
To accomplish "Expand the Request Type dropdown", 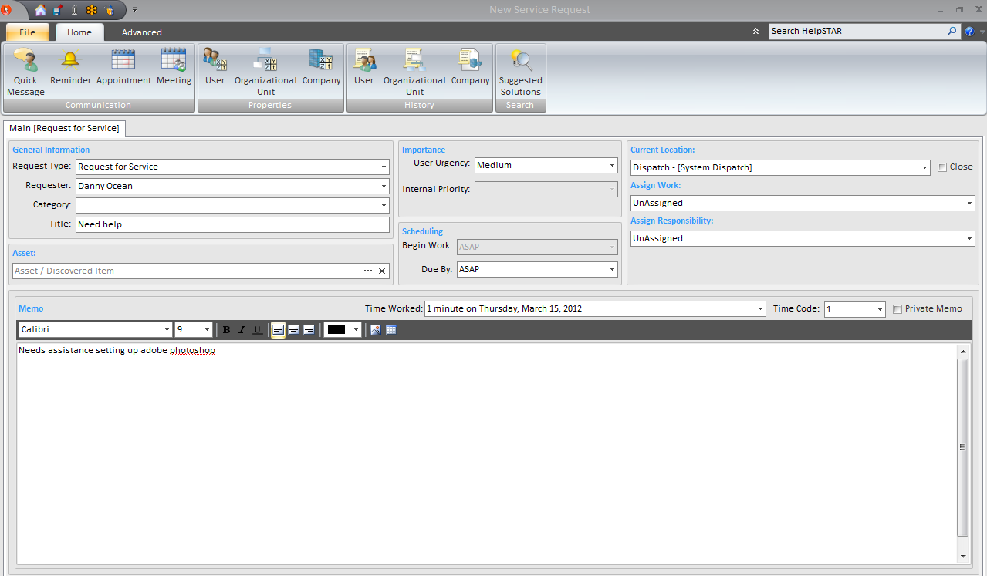I will pos(384,167).
